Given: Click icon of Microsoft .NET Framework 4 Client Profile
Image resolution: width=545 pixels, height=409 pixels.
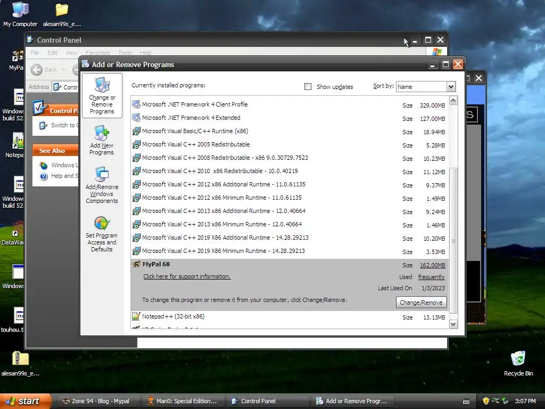Looking at the screenshot, I should pos(136,104).
